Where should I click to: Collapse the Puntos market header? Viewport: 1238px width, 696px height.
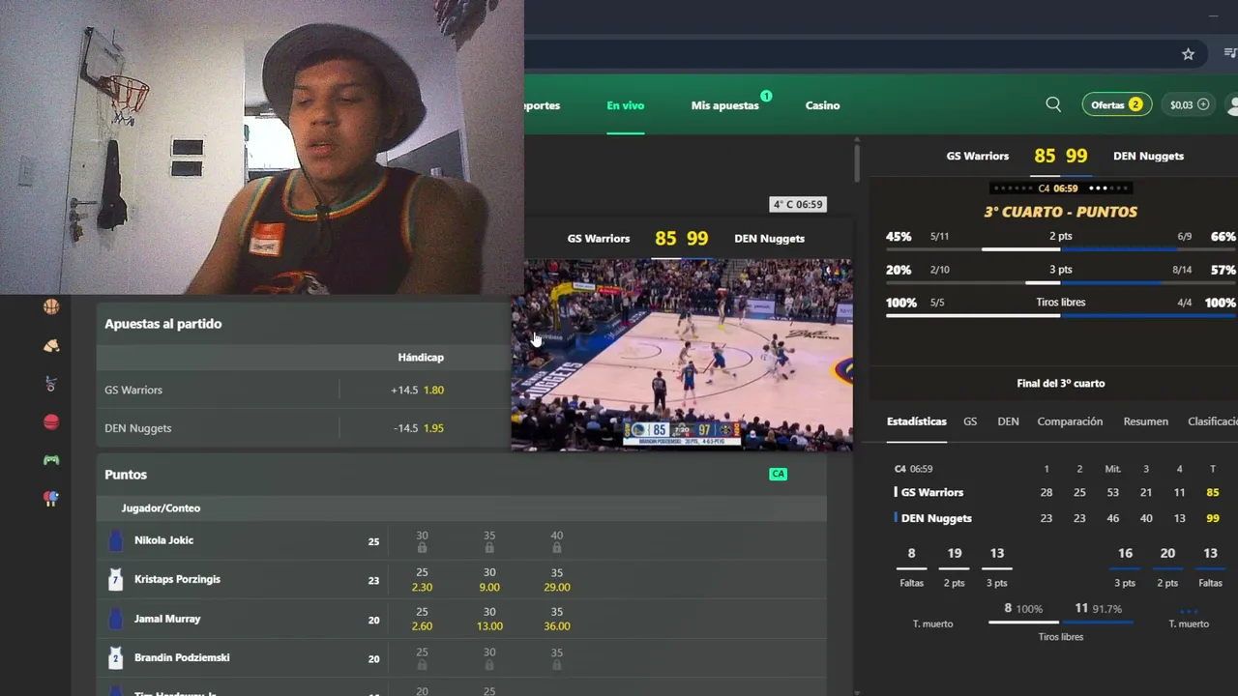461,475
